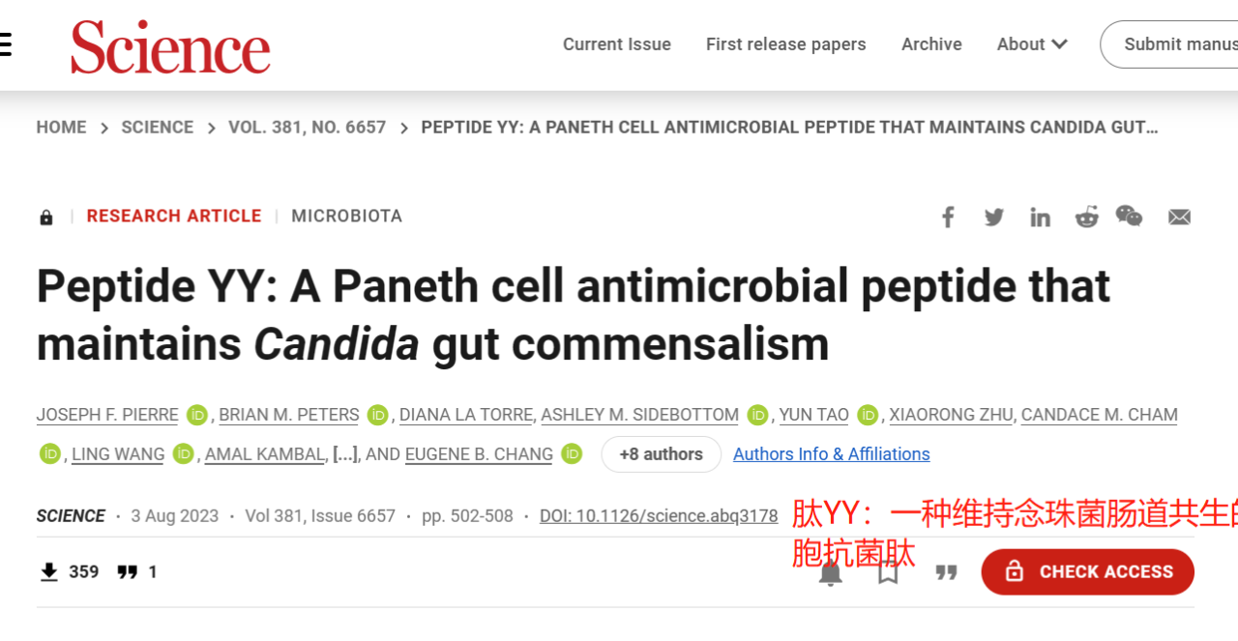Share via WeChat icon

tap(1129, 216)
